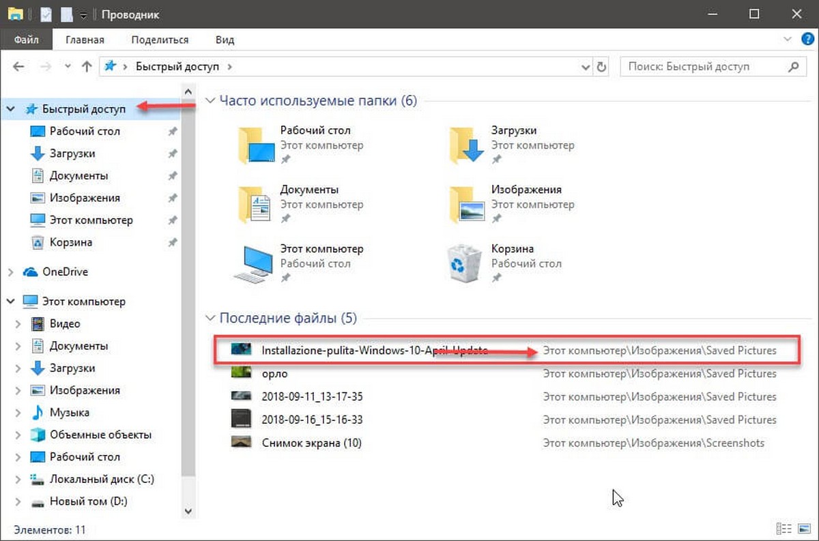Expand the OneDrive tree node
Image resolution: width=819 pixels, height=541 pixels.
[10, 272]
